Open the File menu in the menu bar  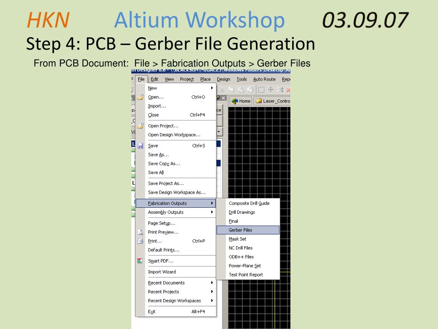141,79
